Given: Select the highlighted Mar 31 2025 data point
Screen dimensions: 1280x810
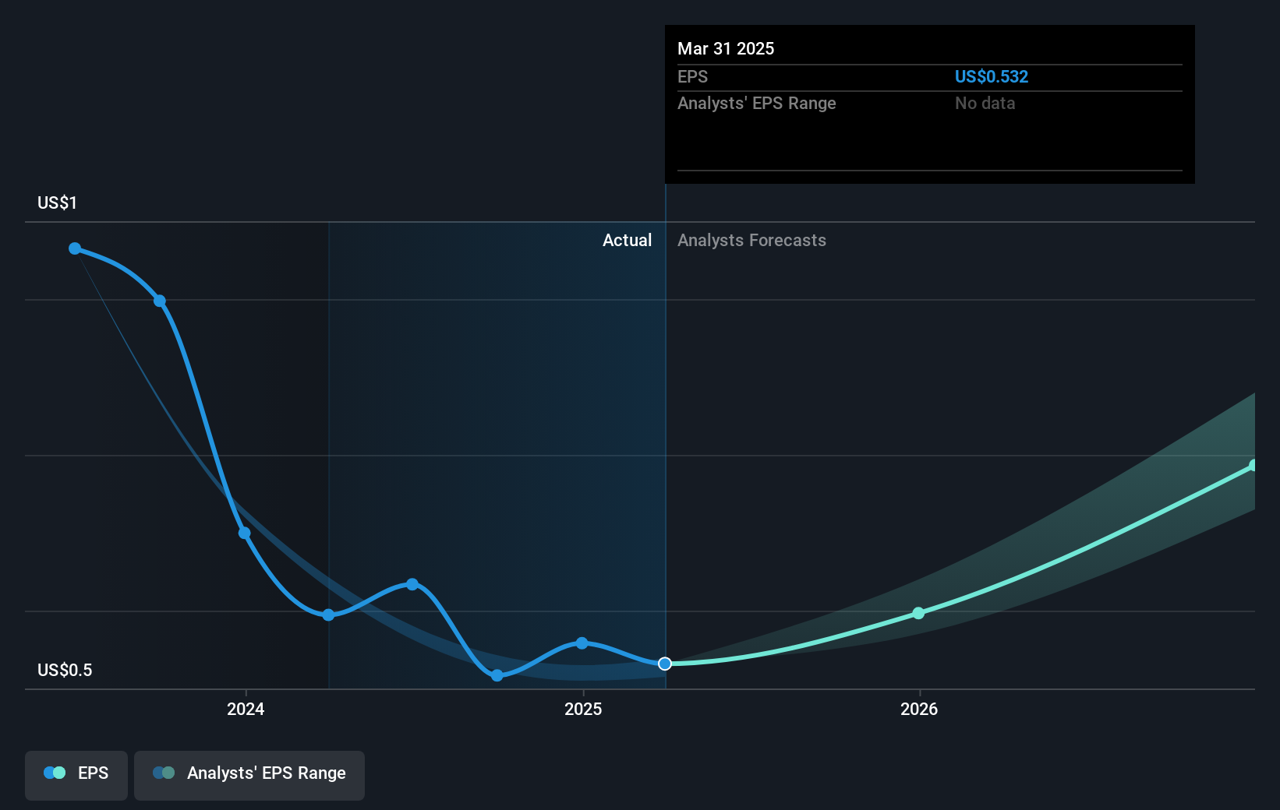Looking at the screenshot, I should [665, 664].
